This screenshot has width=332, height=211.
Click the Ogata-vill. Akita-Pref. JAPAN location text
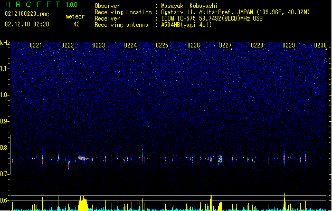[x=235, y=12]
